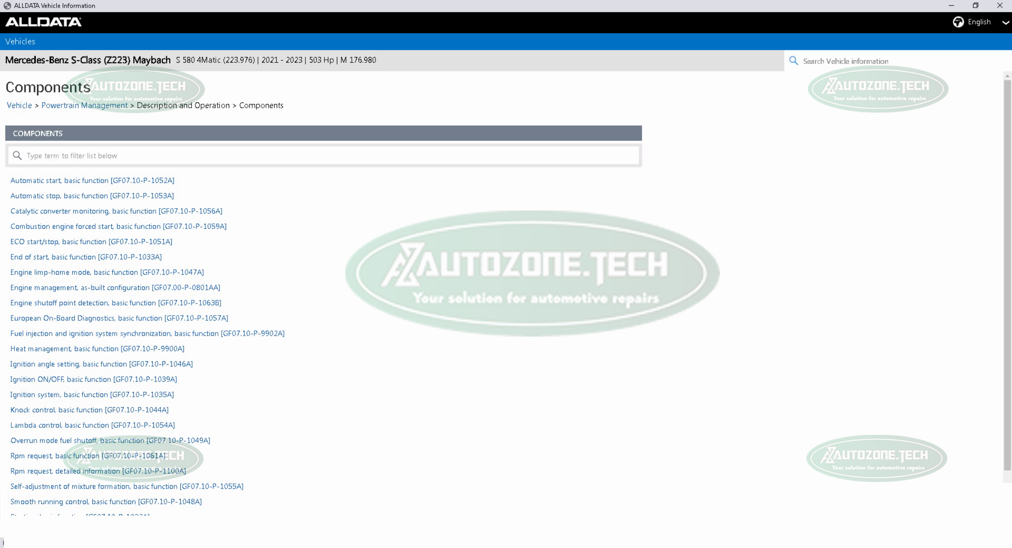Screen dimensions: 1012x548
Task: Open ECO start/stop basic function link
Action: (91, 241)
